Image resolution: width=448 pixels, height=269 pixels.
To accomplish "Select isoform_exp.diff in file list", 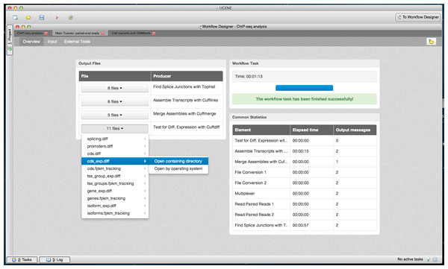I will 115,206.
